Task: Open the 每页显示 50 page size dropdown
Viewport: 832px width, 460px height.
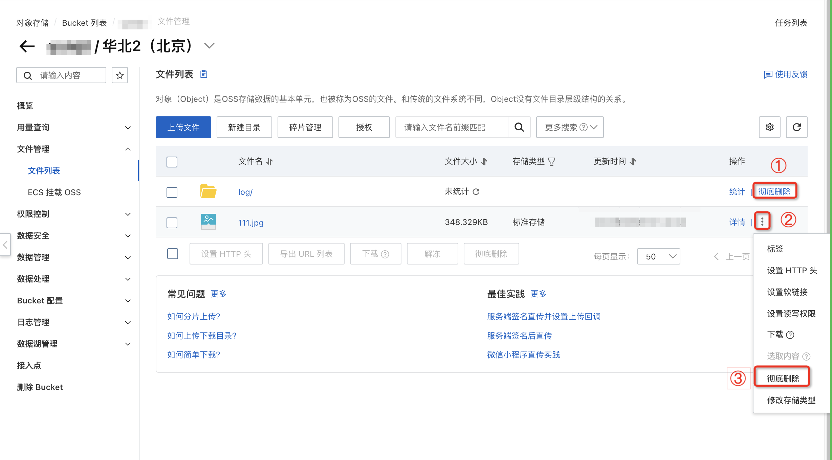Action: [x=658, y=256]
